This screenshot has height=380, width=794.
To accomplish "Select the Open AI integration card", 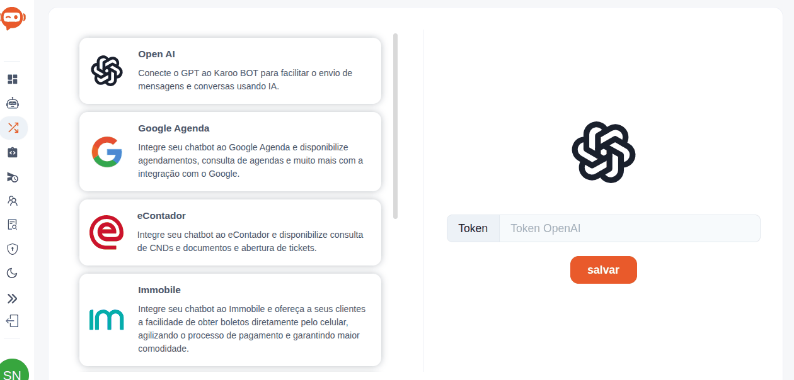I will tap(230, 70).
